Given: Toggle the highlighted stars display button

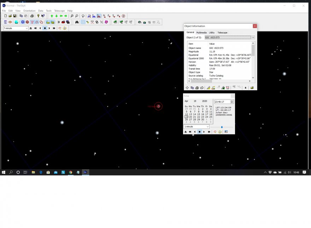Looking at the screenshot, I should click(x=83, y=22).
